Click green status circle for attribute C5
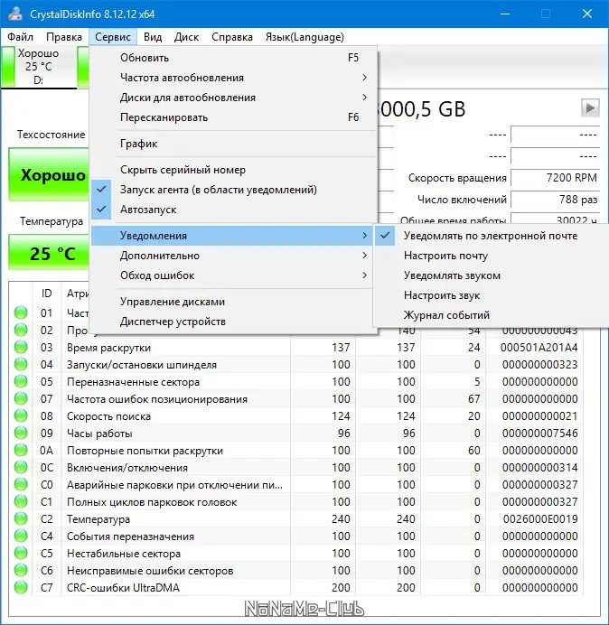 coord(21,553)
